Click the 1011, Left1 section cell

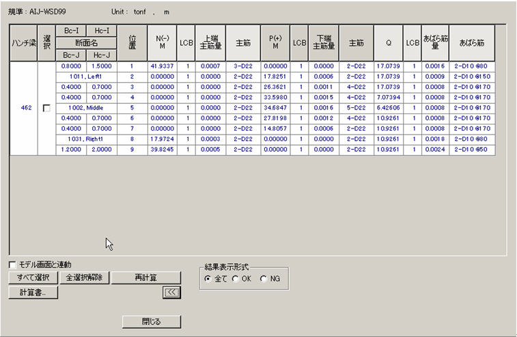click(85, 77)
